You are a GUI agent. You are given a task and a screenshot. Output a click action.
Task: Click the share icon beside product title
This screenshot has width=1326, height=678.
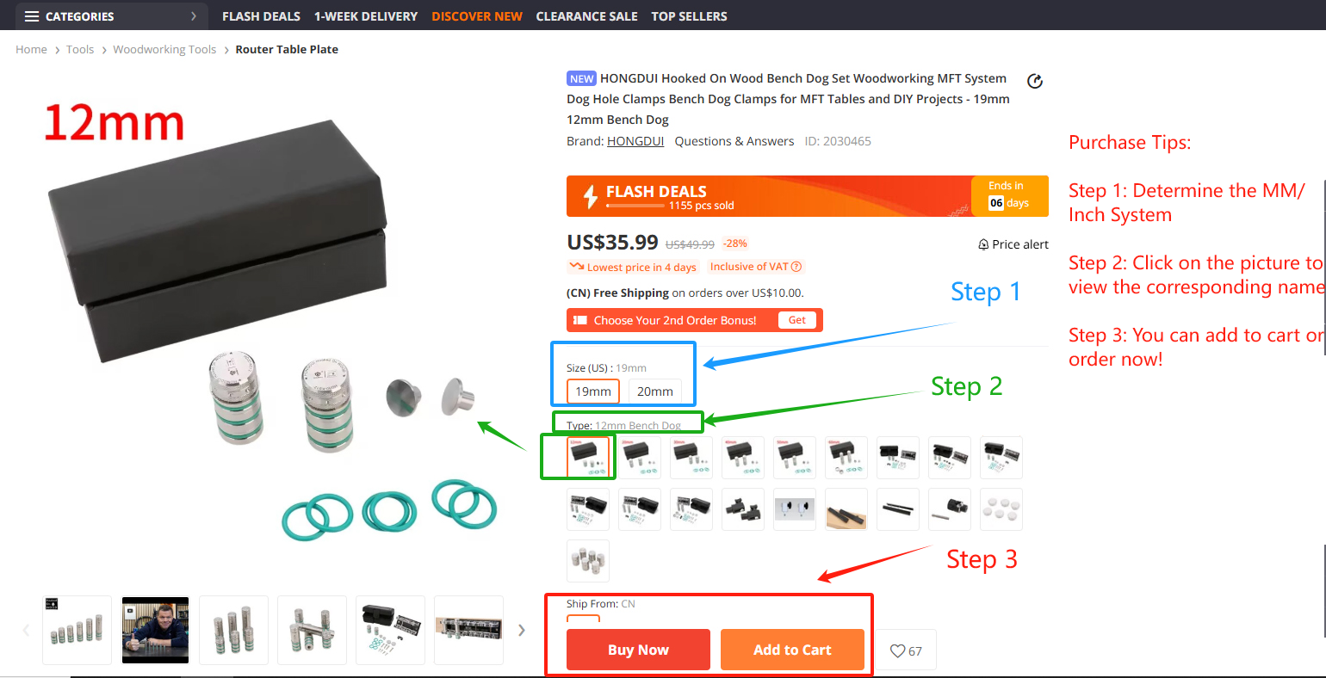(x=1035, y=81)
